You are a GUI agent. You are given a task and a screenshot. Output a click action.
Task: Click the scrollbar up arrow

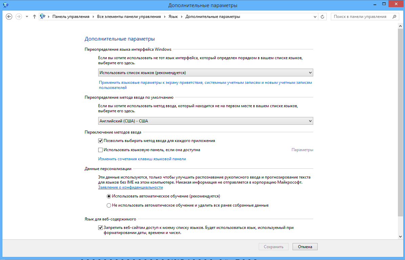coord(400,26)
